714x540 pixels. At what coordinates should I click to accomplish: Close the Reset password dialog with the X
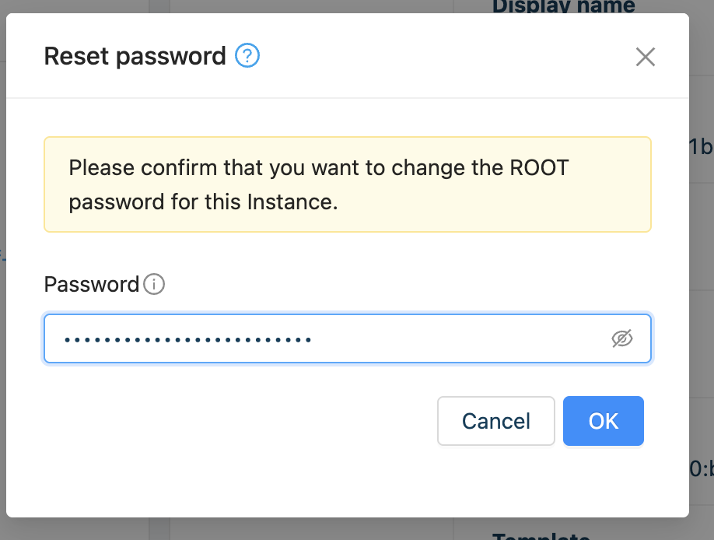646,57
